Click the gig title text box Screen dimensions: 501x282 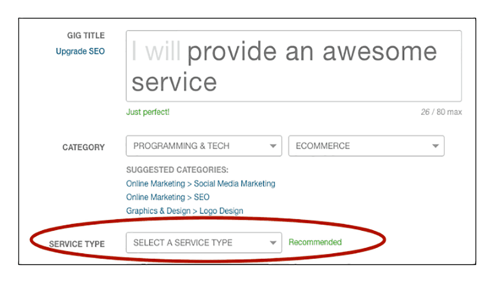(x=294, y=66)
